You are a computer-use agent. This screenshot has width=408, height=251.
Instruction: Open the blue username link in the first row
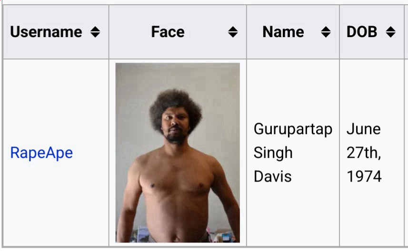41,153
